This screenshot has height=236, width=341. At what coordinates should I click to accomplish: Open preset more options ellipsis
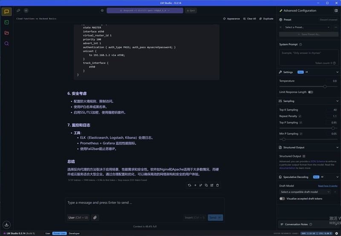(x=336, y=27)
